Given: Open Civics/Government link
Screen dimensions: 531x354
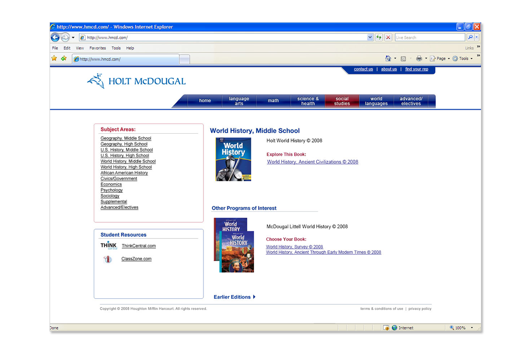Looking at the screenshot, I should point(119,179).
